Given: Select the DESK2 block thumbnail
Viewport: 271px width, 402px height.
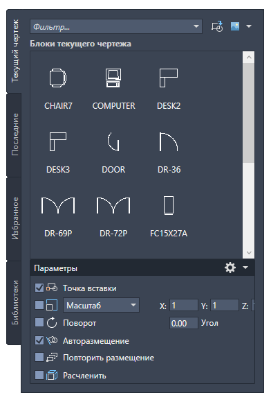Looking at the screenshot, I should 169,78.
